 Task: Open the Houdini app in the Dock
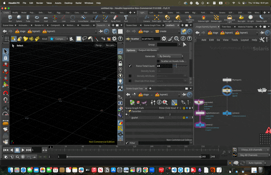pos(212,170)
